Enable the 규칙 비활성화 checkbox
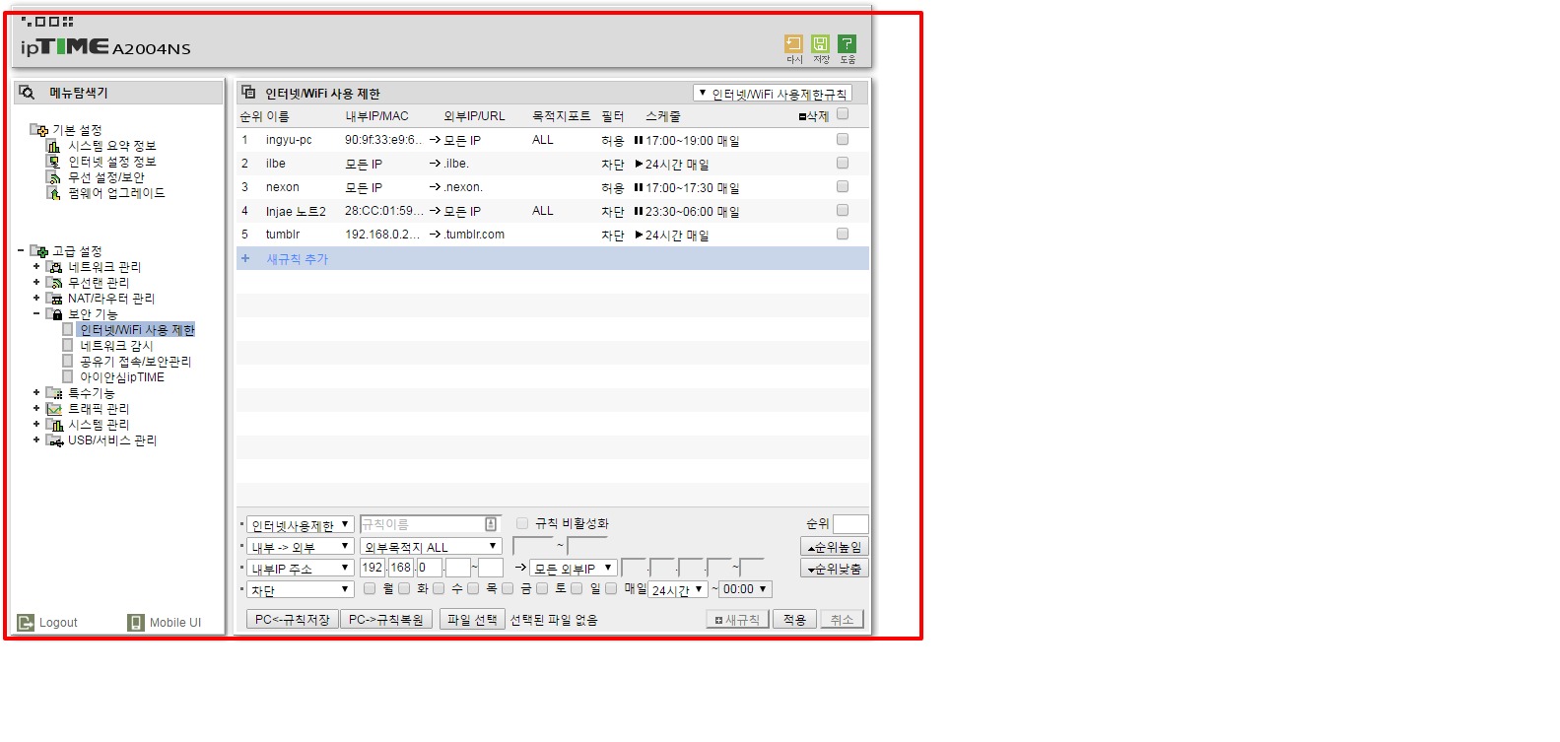Screen dimensions: 1560x742 tap(522, 523)
